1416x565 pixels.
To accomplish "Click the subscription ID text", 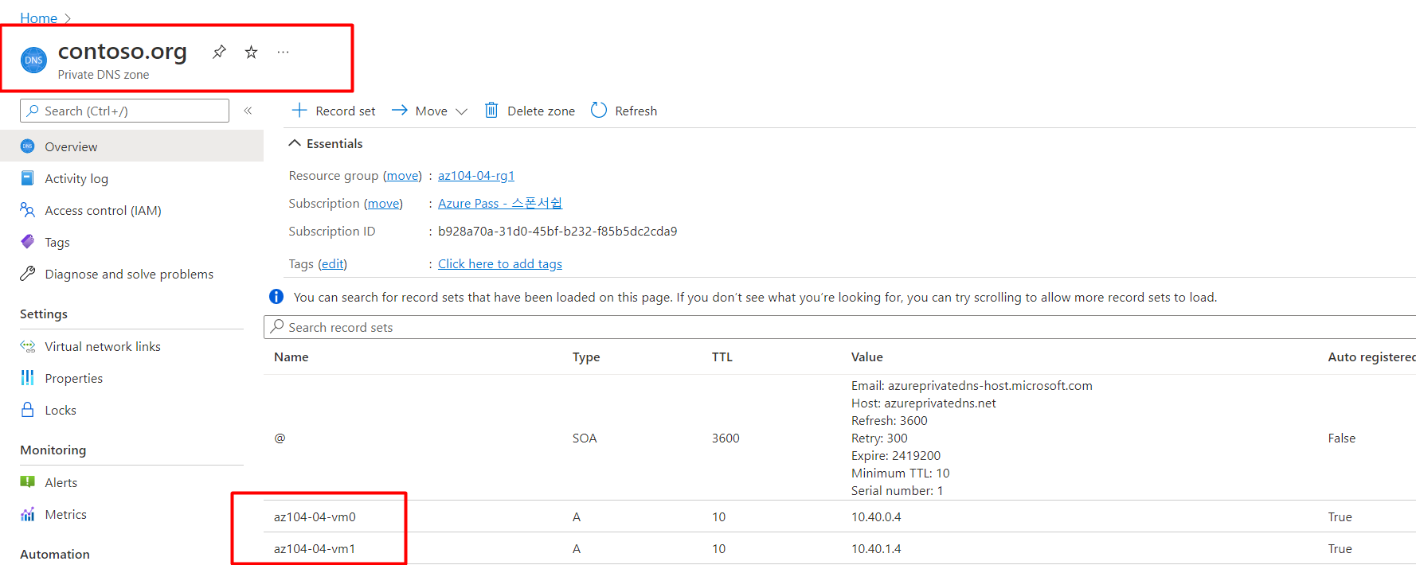I will pos(557,231).
